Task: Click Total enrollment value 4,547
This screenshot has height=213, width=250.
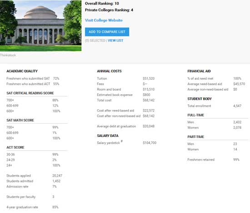Action: click(237, 106)
